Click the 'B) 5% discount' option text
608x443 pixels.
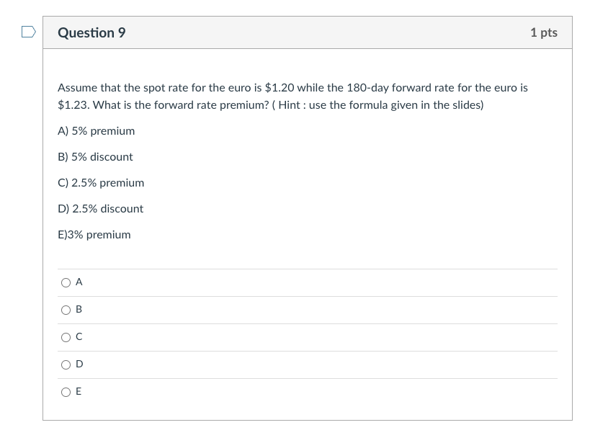(95, 157)
